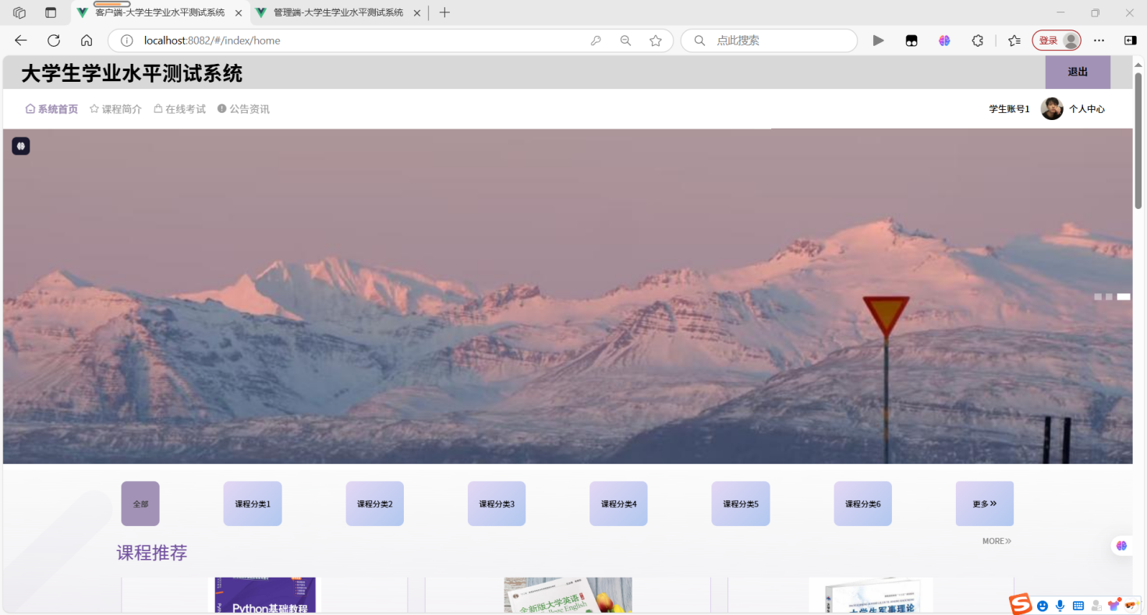The height and width of the screenshot is (615, 1147).
Task: Close the 客户端 browser tab
Action: tap(239, 13)
